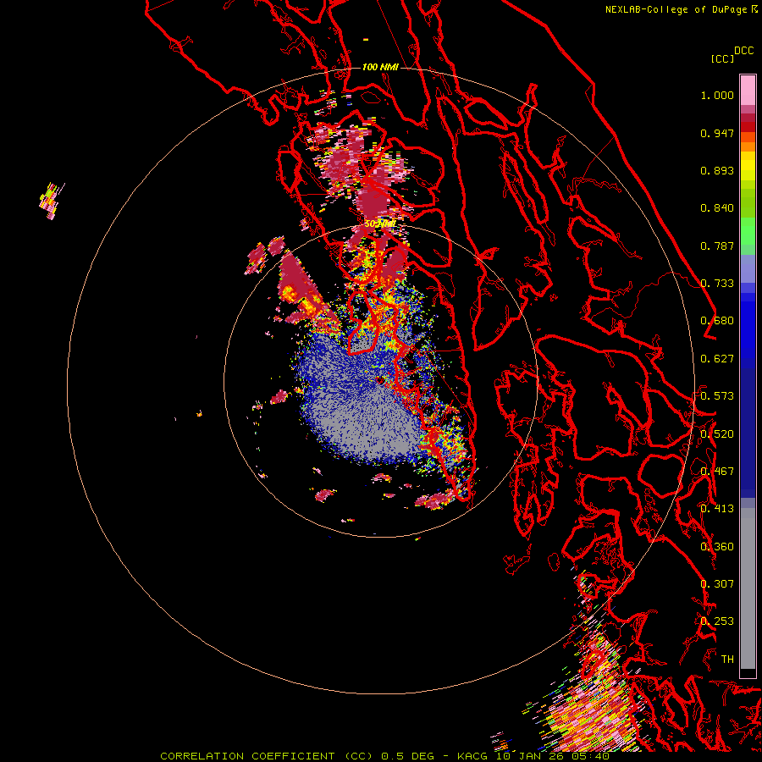Screen dimensions: 762x762
Task: Select the 0.253 scale value
Action: coord(717,621)
